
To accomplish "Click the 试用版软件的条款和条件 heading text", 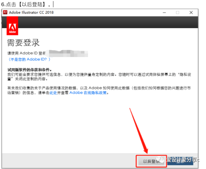I will click(30, 70).
